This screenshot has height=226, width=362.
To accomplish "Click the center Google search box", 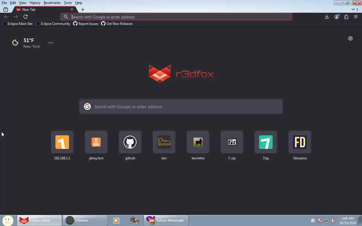I will click(181, 107).
